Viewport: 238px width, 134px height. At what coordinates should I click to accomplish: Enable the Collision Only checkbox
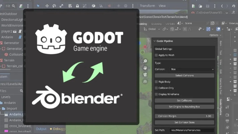click(156, 88)
